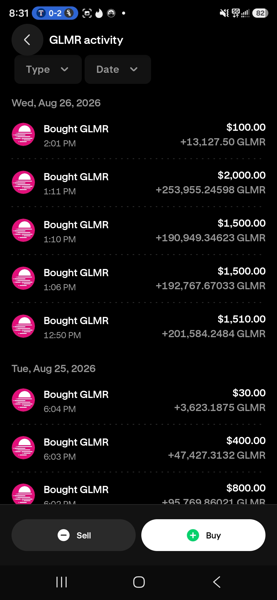Tap the baseball score 0-2 status pill
Screen dimensions: 277x600
click(x=55, y=13)
